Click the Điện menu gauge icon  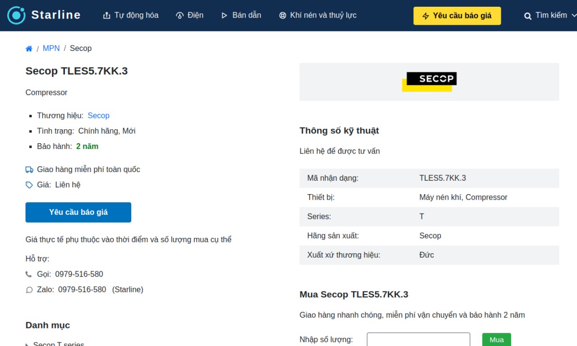pos(179,16)
